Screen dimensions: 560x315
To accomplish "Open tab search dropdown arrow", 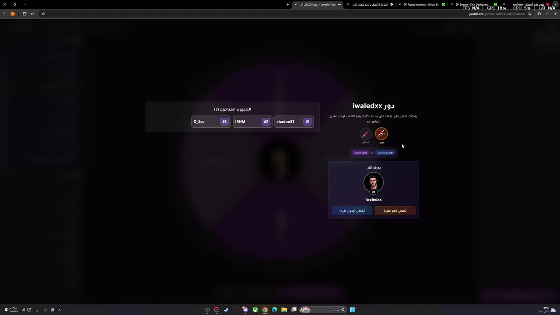I will 556,4.
